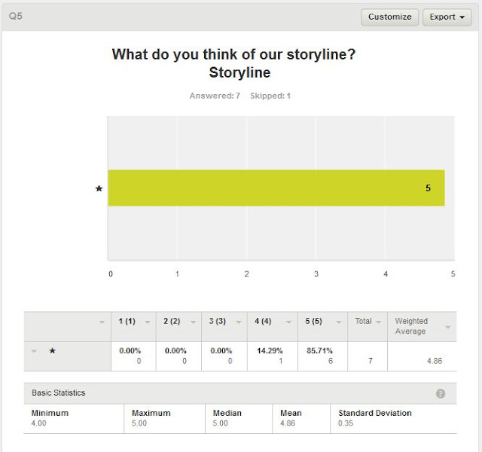Click the 14.29% cell value
This screenshot has width=482, height=452.
pyautogui.click(x=270, y=350)
